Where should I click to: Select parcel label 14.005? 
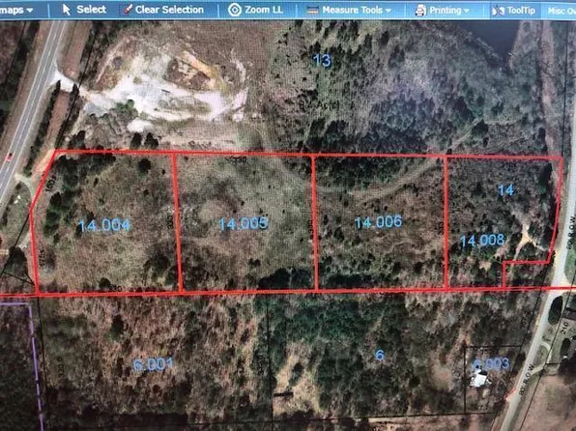244,223
